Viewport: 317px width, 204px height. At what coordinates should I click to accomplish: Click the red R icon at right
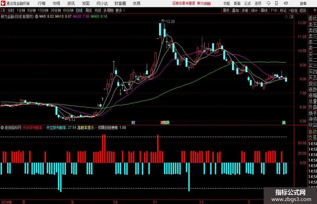click(315, 10)
